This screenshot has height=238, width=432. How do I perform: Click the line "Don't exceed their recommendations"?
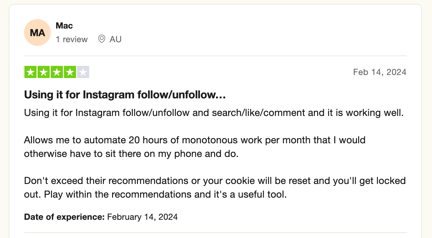click(x=215, y=181)
